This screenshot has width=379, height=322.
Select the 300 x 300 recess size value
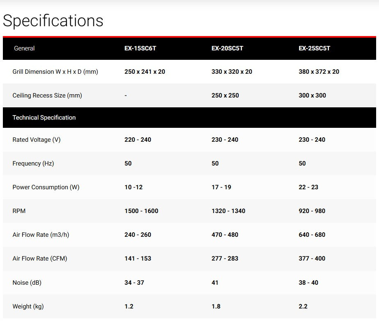click(312, 95)
